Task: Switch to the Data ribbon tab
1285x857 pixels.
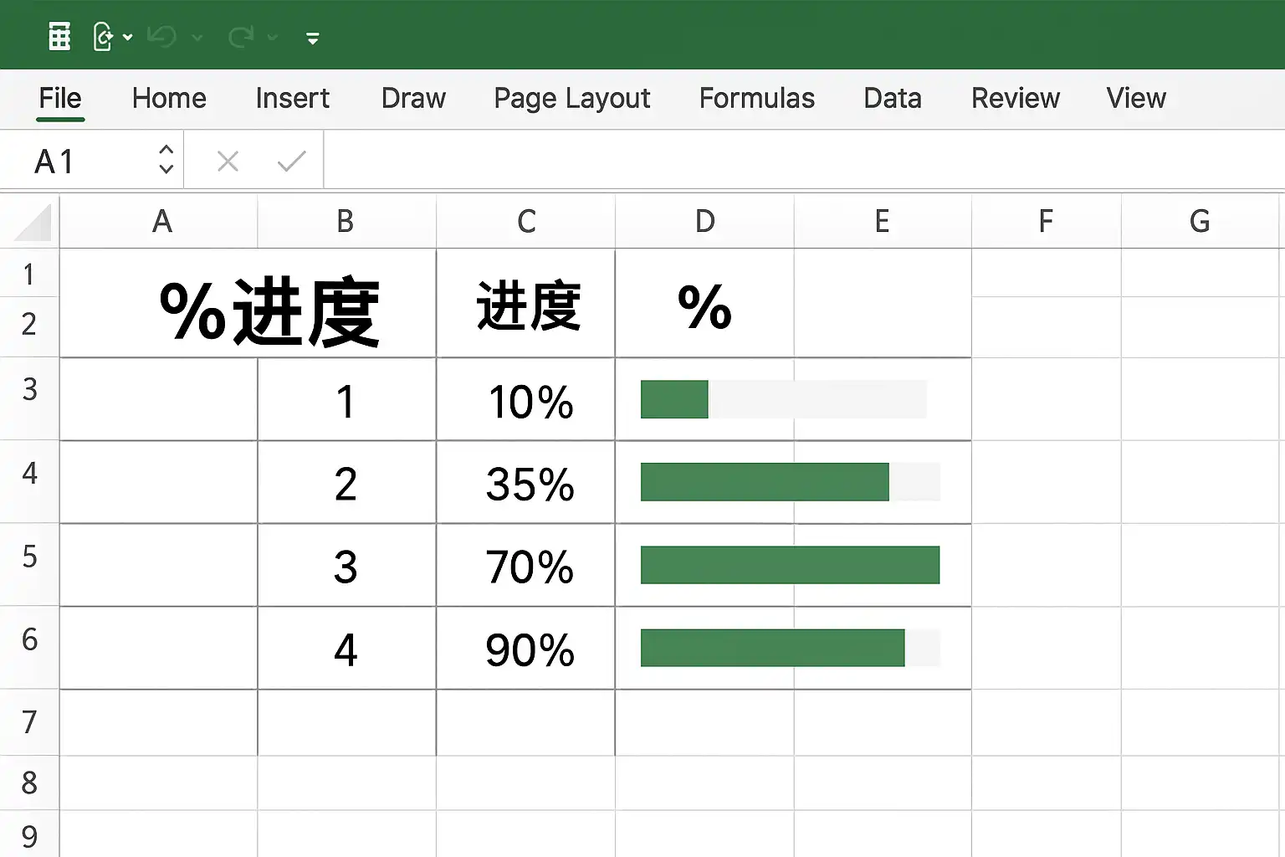Action: (x=891, y=98)
